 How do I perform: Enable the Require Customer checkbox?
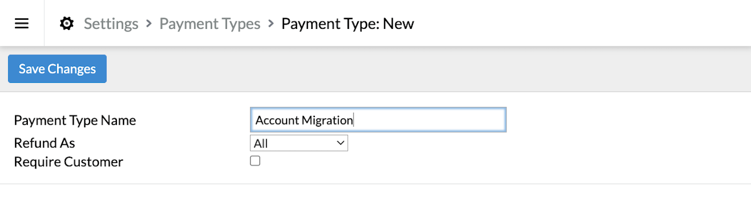[255, 161]
